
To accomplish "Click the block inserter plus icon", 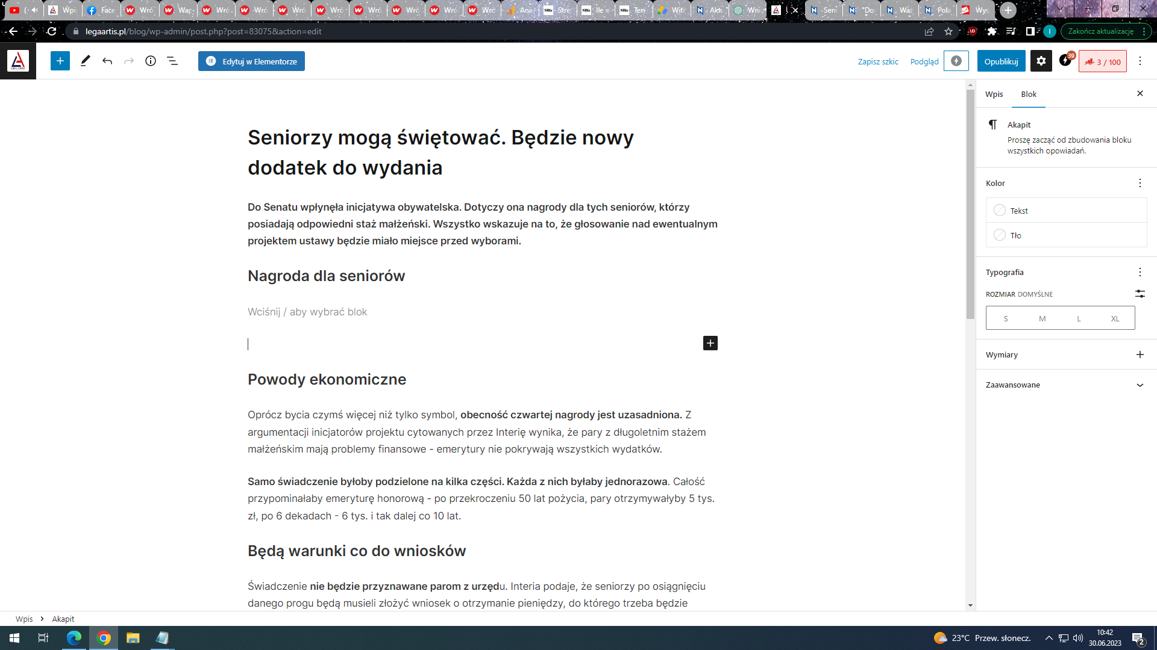I will 60,61.
